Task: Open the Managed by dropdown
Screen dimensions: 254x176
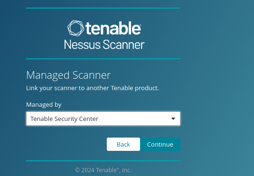Action: click(103, 119)
